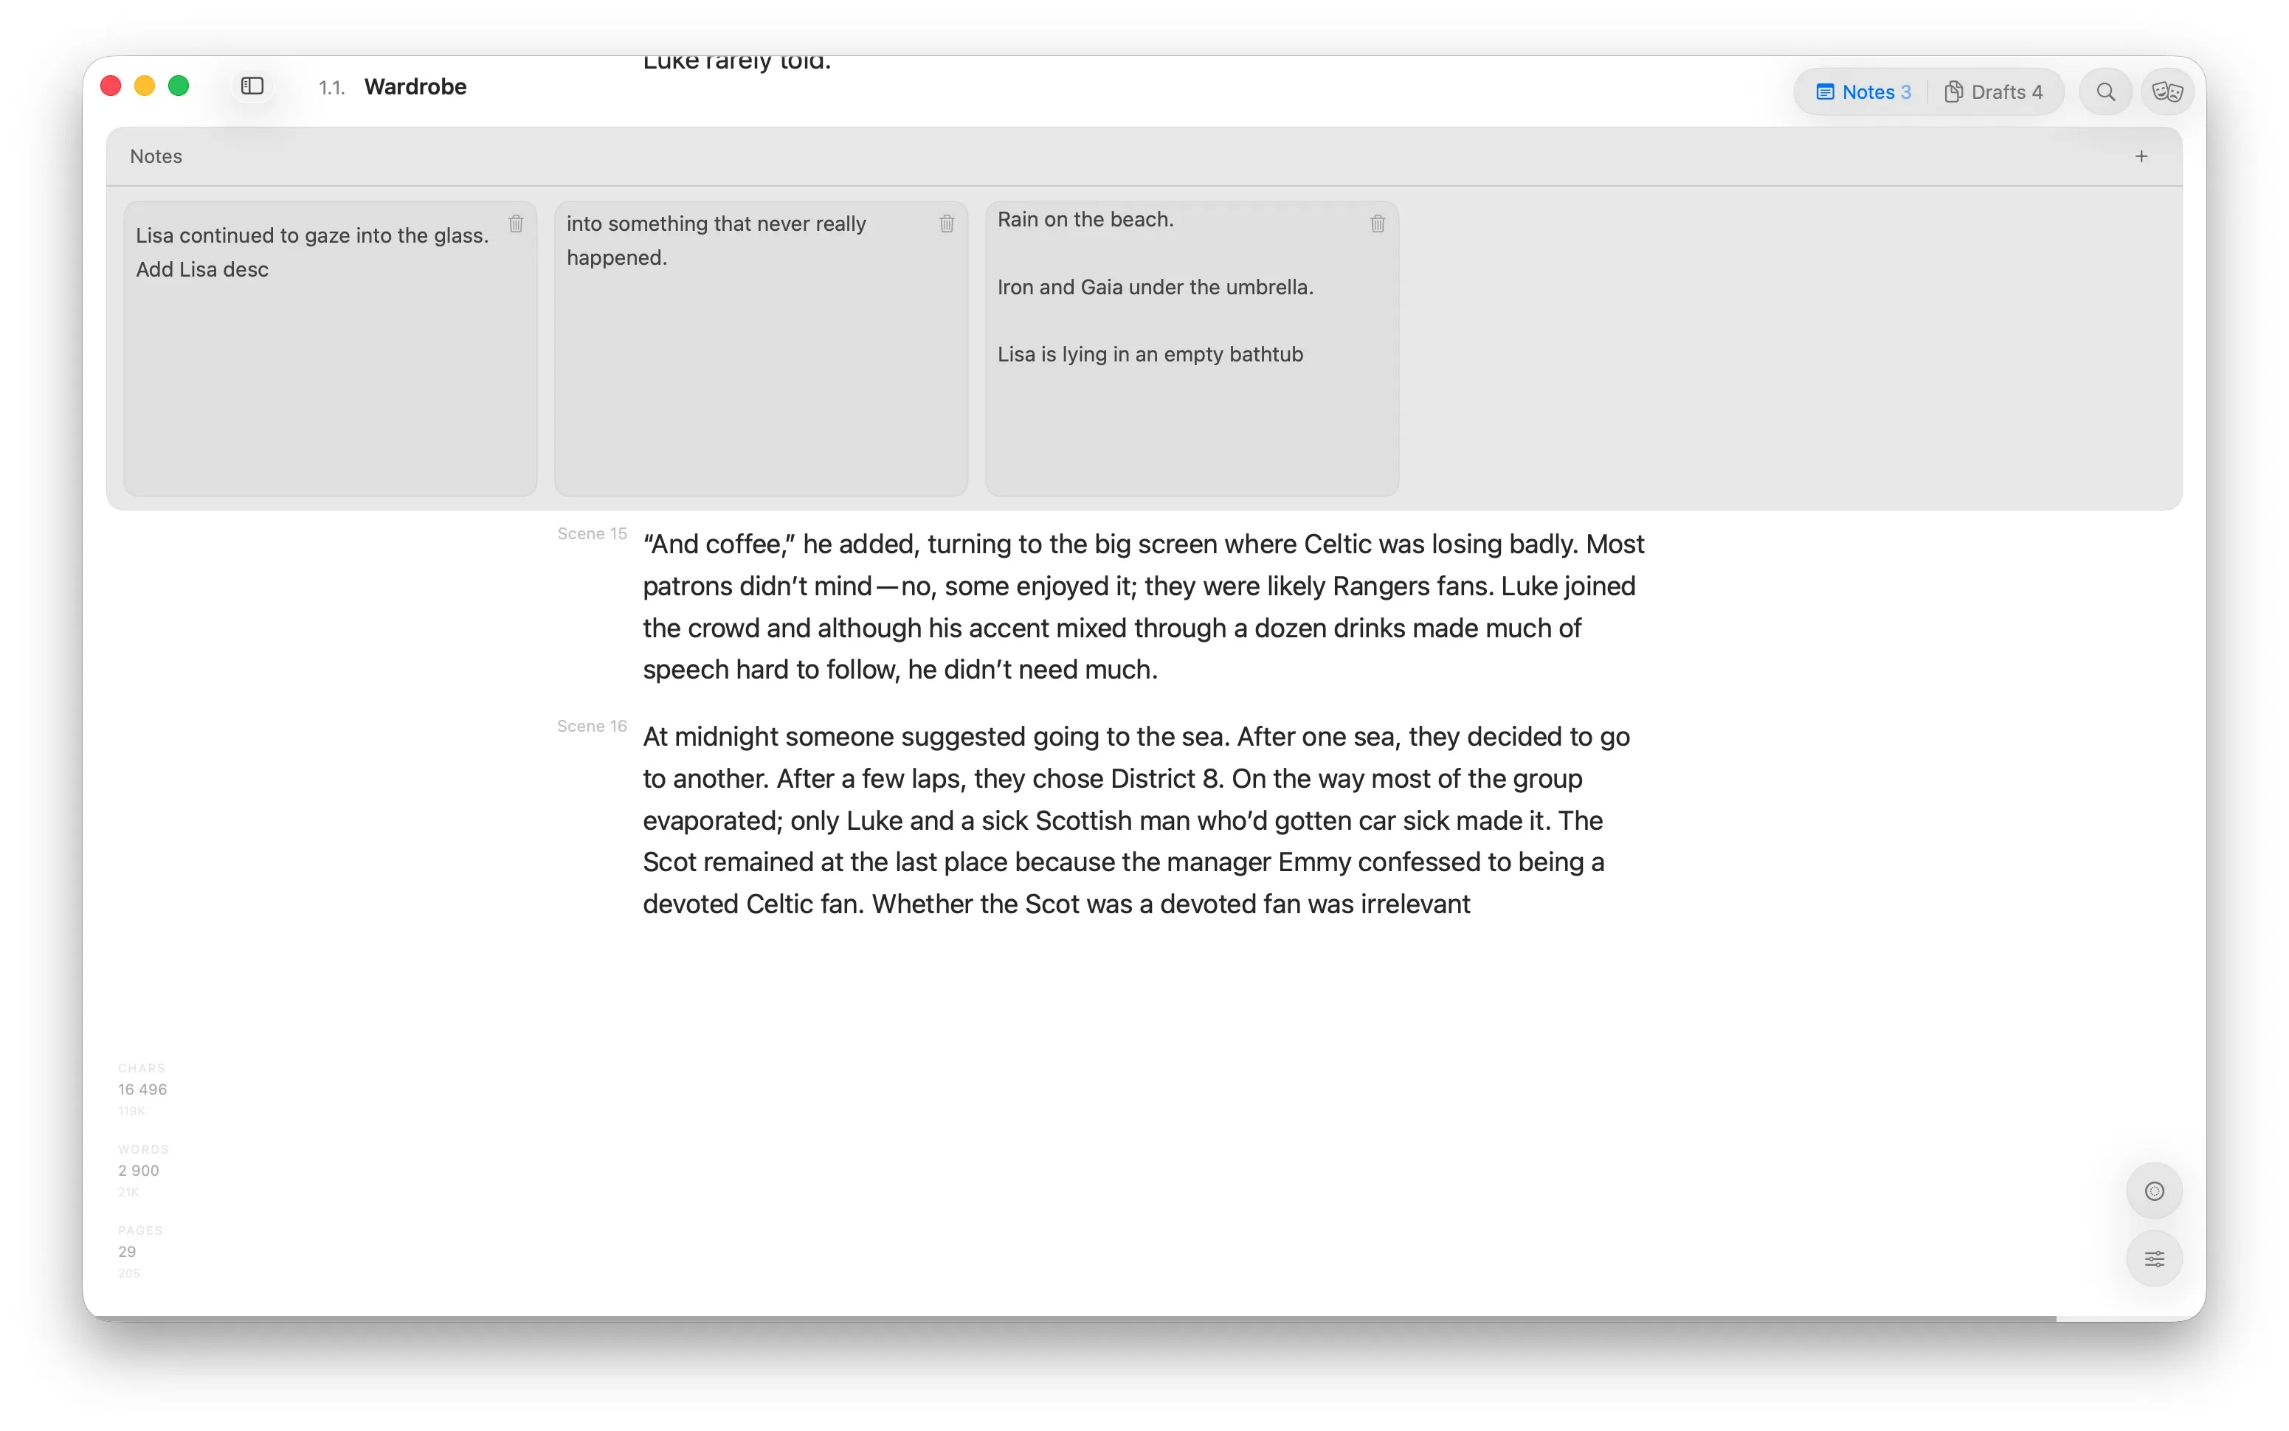Viewport: 2289px width, 1431px height.
Task: Delete the "into something that never" note
Action: [x=947, y=224]
